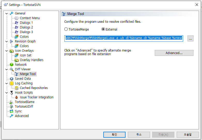Open Saved Data settings page
The height and width of the screenshot is (140, 202).
23,79
